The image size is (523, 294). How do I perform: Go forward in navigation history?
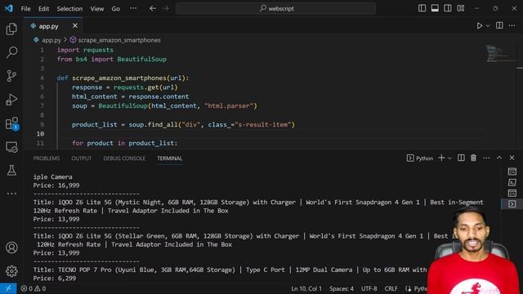coord(166,8)
